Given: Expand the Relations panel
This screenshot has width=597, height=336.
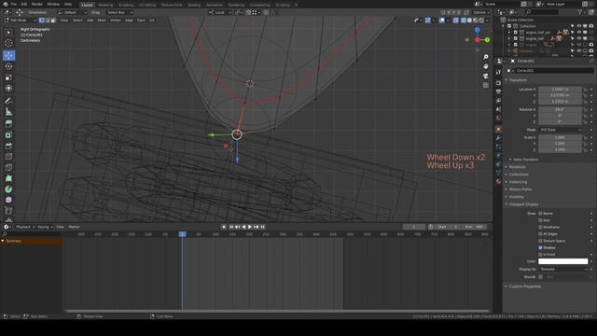Looking at the screenshot, I should click(x=517, y=167).
